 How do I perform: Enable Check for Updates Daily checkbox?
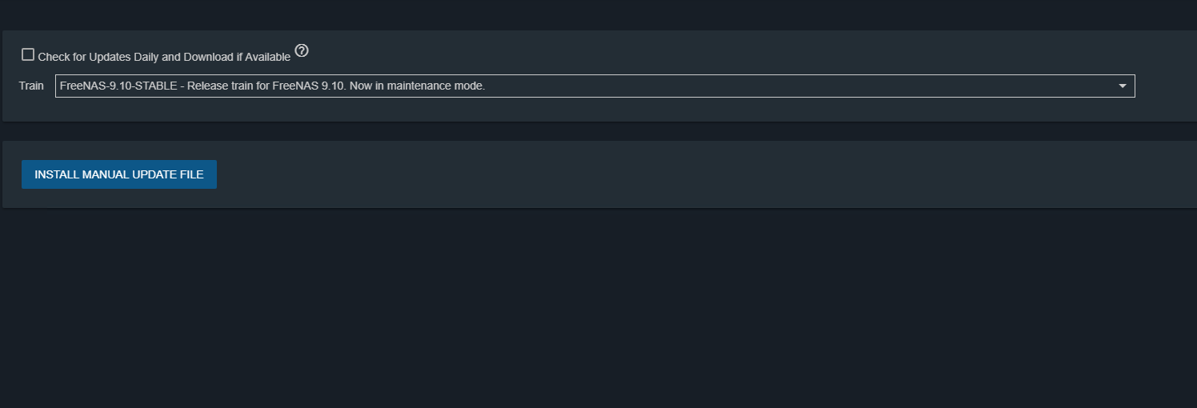point(28,55)
